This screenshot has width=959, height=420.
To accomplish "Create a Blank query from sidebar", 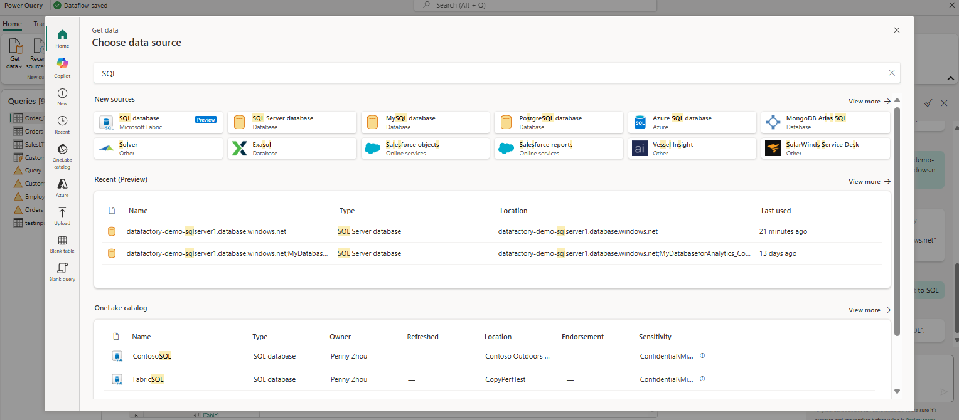I will [x=62, y=272].
